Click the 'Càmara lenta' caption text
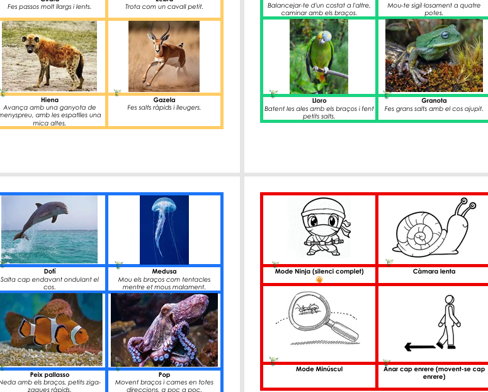488x392 pixels. [434, 272]
